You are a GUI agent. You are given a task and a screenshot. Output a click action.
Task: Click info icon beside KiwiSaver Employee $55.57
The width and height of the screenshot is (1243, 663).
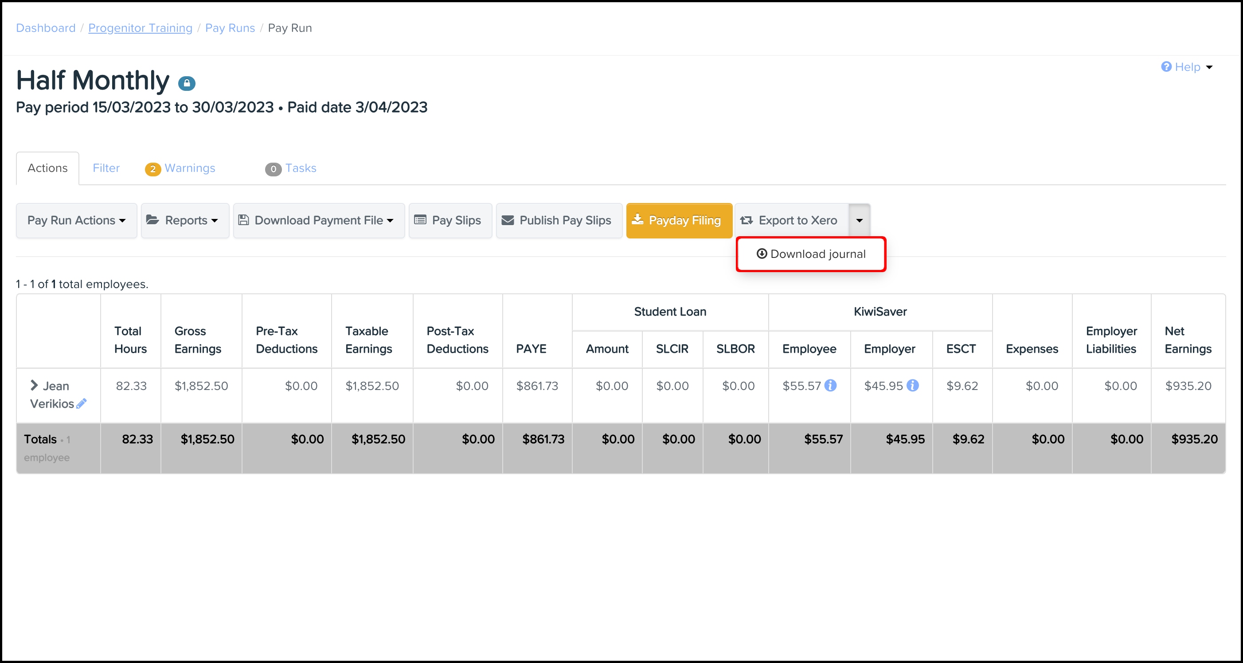830,385
